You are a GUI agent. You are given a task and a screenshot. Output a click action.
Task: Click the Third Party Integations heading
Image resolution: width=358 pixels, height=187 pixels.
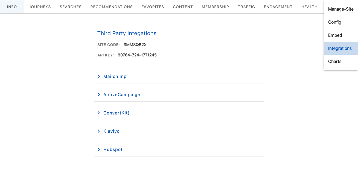coord(127,33)
